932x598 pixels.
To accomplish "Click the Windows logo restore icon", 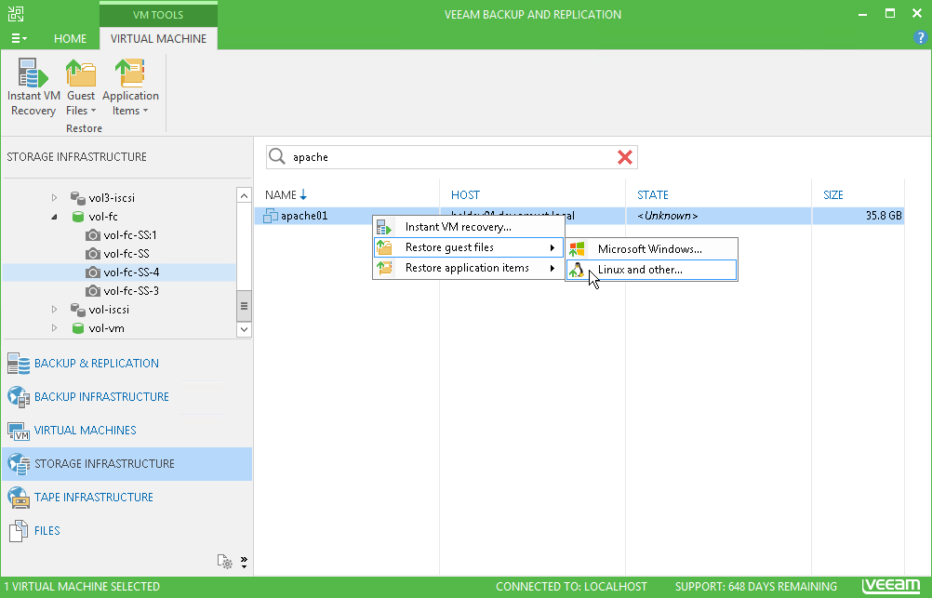I will coord(577,249).
